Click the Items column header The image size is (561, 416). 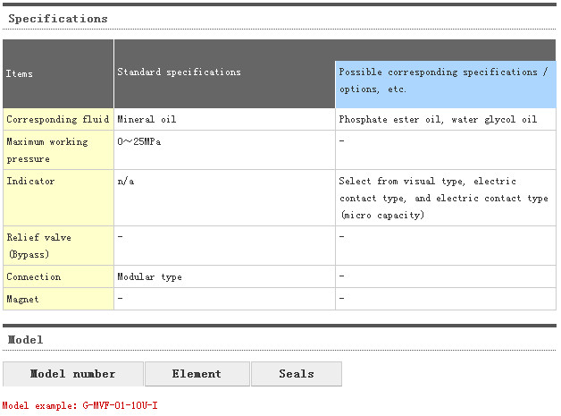click(x=19, y=73)
